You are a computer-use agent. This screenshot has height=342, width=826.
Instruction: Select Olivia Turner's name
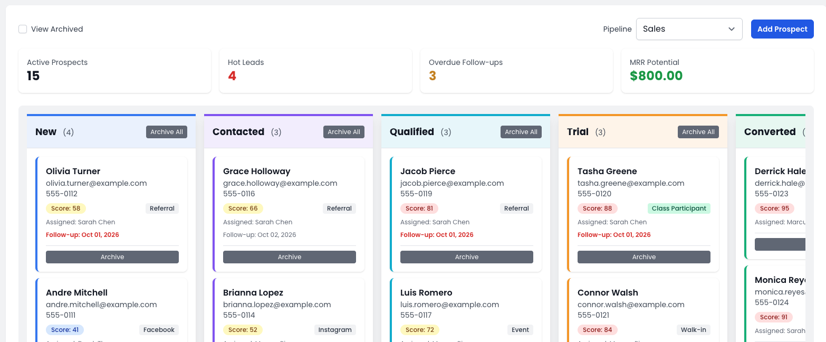pyautogui.click(x=73, y=171)
